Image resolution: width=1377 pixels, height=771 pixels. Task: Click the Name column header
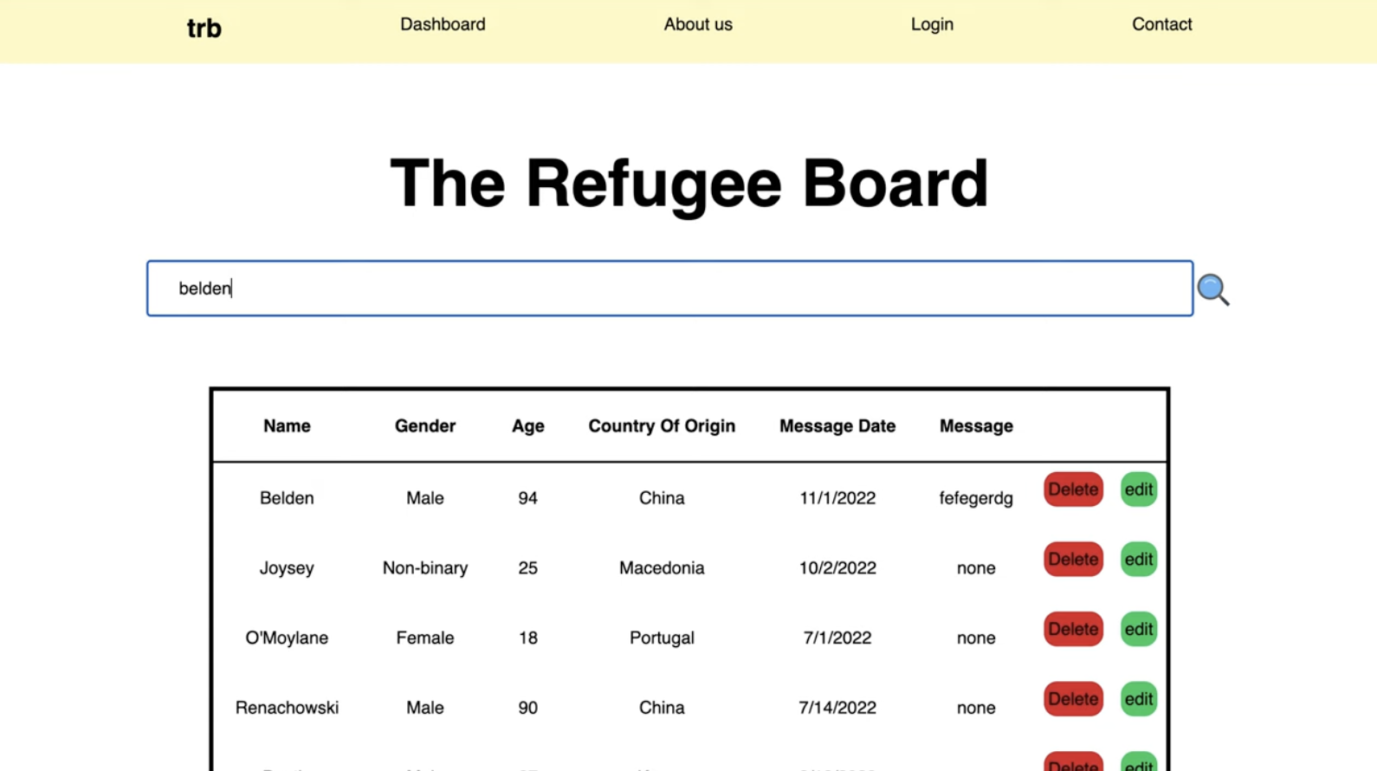coord(287,426)
